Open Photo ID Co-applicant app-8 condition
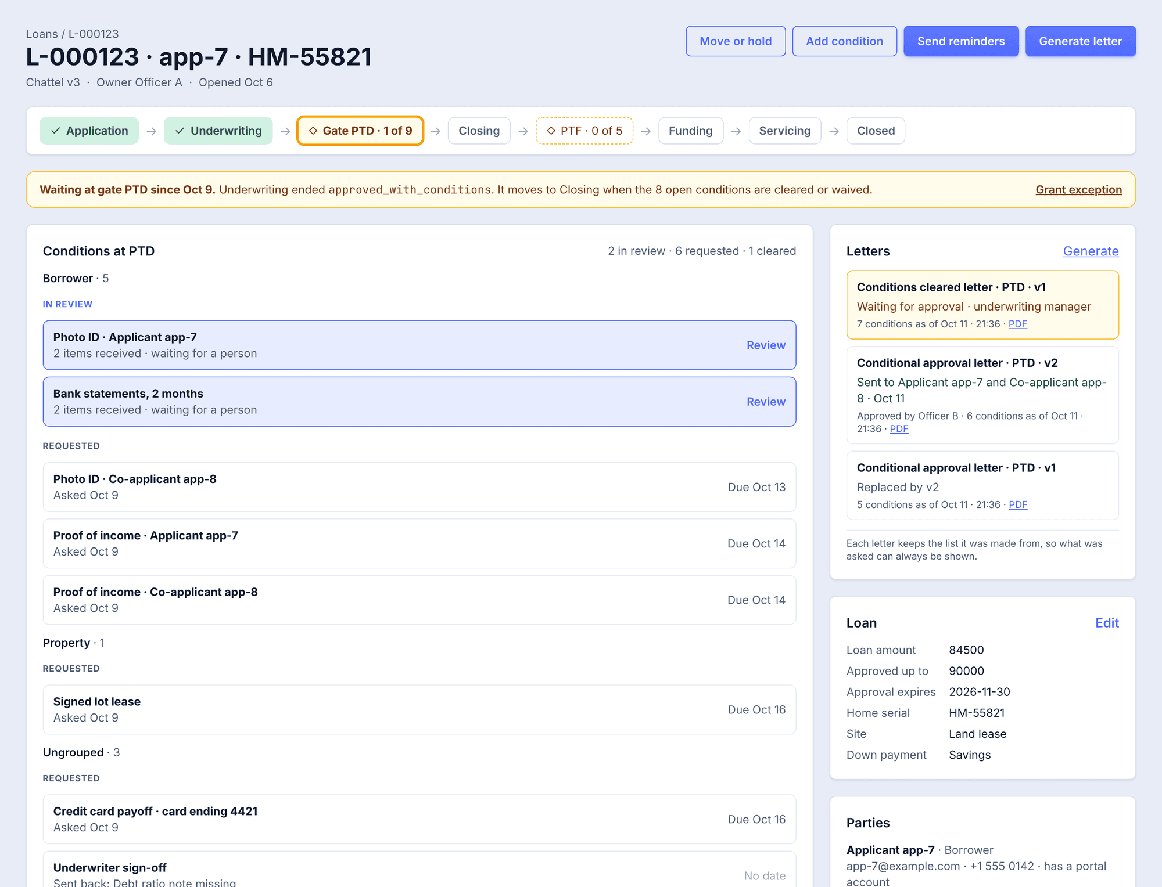 (419, 487)
